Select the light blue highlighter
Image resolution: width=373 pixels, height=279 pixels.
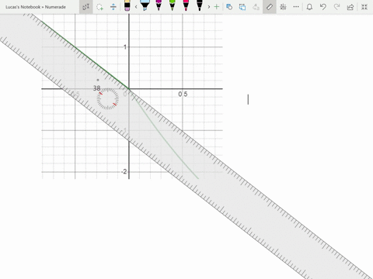tap(145, 5)
